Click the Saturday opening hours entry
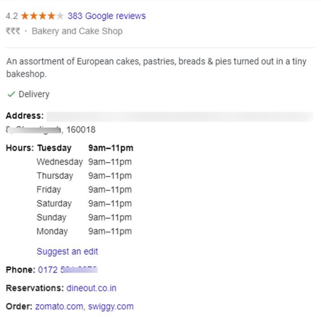This screenshot has height=317, width=321. pyautogui.click(x=84, y=203)
